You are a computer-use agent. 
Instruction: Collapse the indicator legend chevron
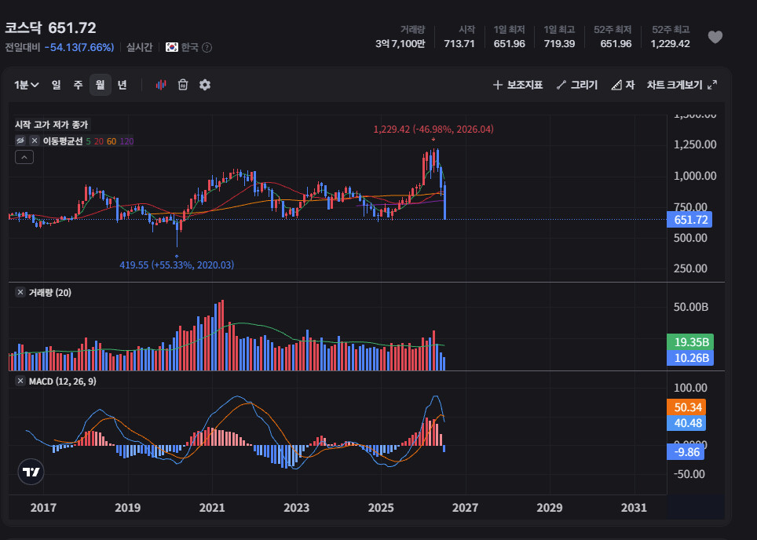(x=24, y=157)
